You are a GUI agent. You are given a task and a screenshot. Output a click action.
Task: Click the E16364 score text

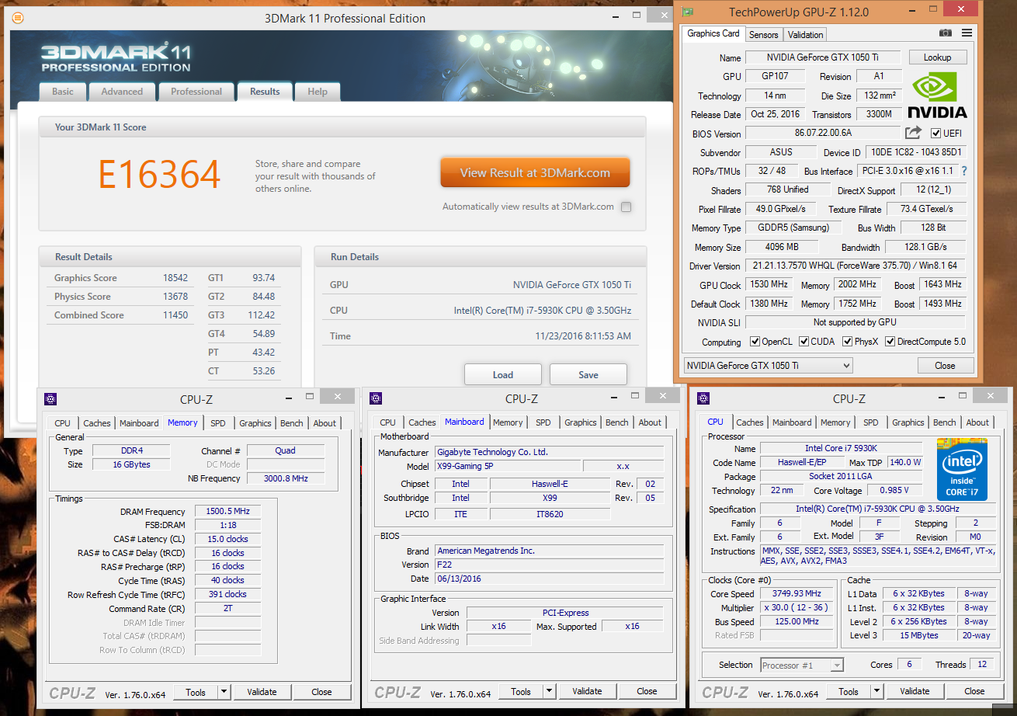[159, 175]
